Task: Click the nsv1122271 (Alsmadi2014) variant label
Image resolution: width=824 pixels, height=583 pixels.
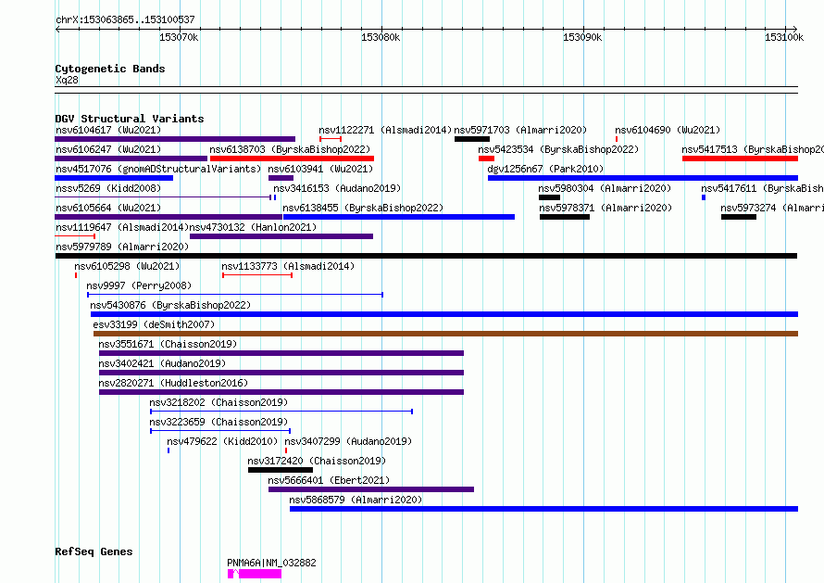Action: click(385, 130)
